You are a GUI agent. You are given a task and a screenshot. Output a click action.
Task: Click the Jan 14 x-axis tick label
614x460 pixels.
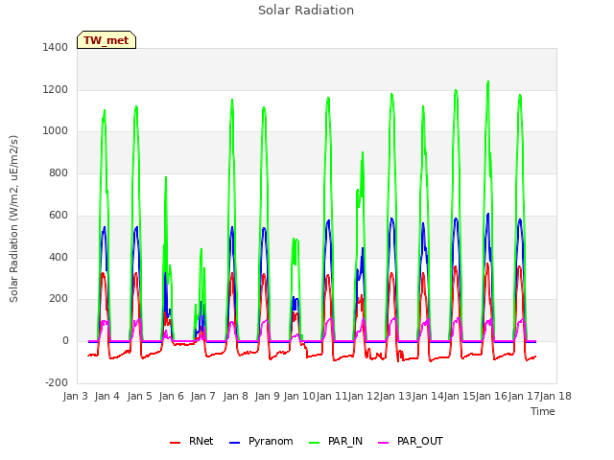click(428, 396)
